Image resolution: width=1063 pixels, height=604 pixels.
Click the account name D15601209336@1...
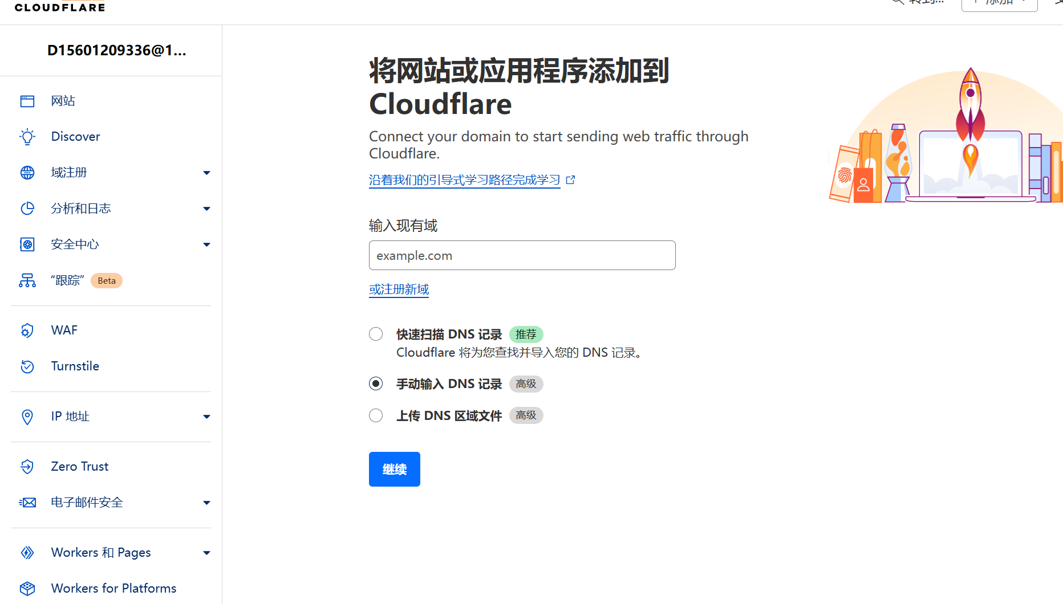click(x=117, y=50)
